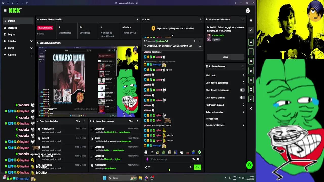The image size is (324, 182).
Task: Click the purple microphone icon in chat
Action: point(147,159)
